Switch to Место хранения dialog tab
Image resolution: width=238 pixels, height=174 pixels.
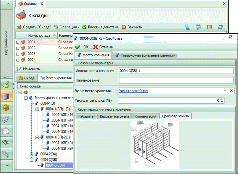pyautogui.click(x=93, y=55)
